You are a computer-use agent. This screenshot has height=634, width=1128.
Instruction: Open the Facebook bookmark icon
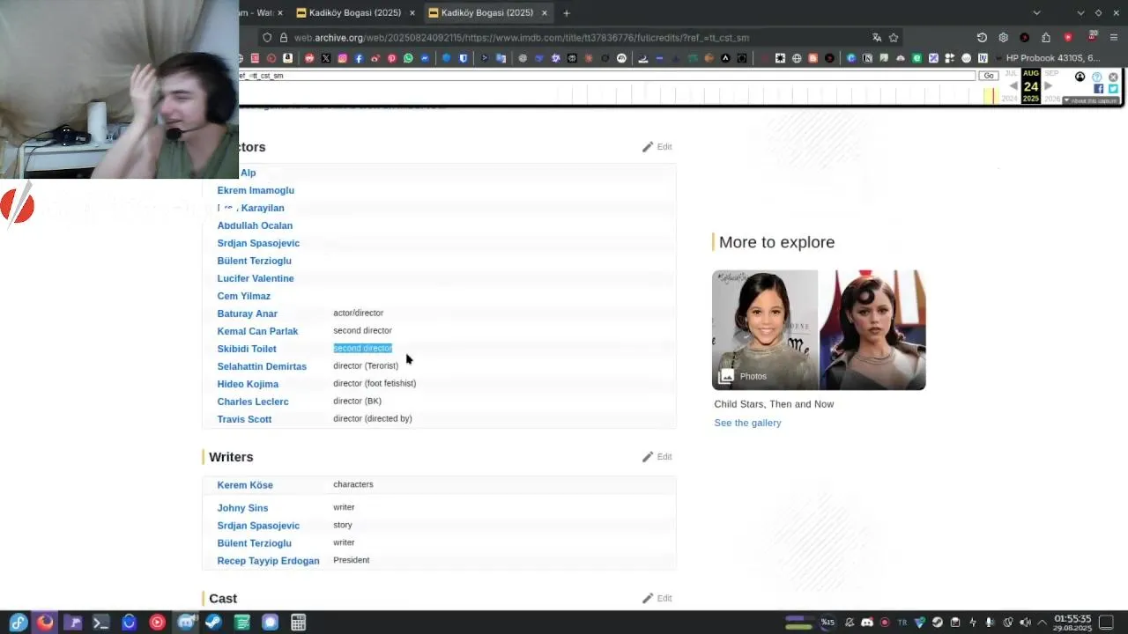click(x=359, y=58)
